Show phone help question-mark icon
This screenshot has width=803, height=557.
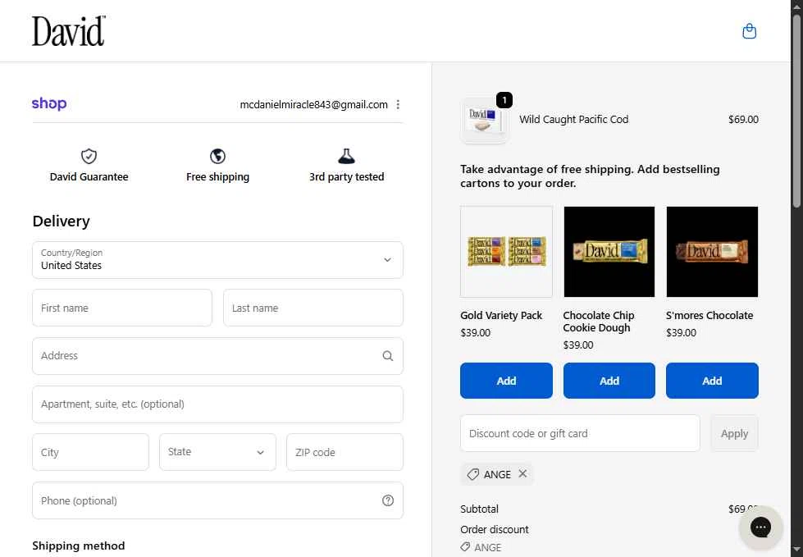tap(388, 500)
